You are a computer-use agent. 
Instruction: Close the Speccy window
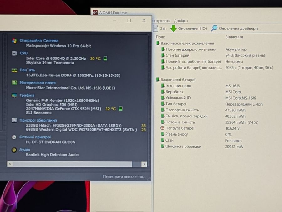(144, 20)
